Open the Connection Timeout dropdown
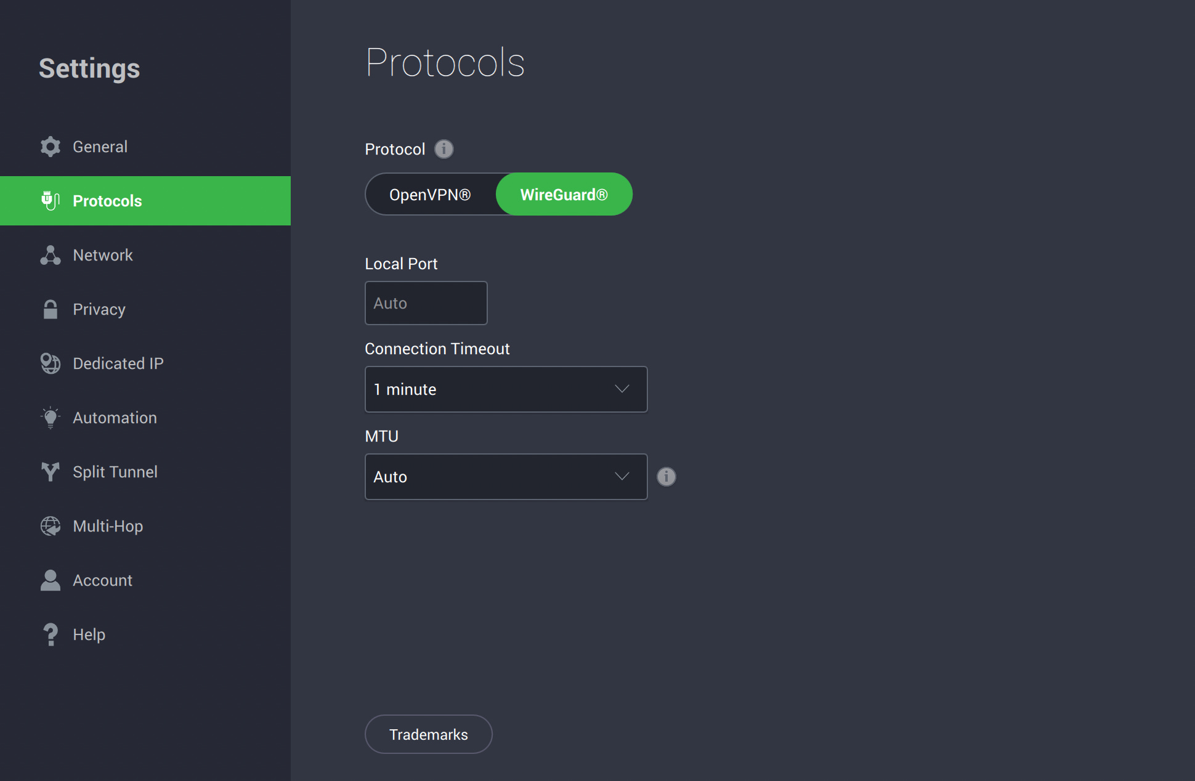 click(x=505, y=389)
